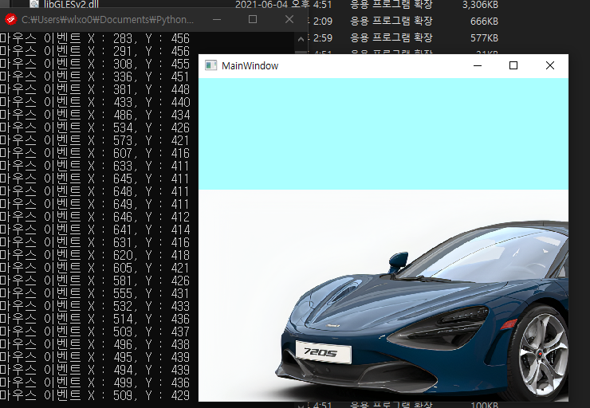The height and width of the screenshot is (408, 590).
Task: Maximize the MainWindow window
Action: click(513, 65)
